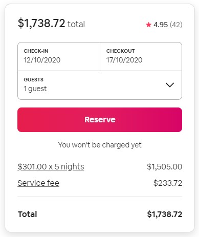Open the $301.00 x 5 nights breakdown
This screenshot has height=237, width=199.
click(51, 167)
